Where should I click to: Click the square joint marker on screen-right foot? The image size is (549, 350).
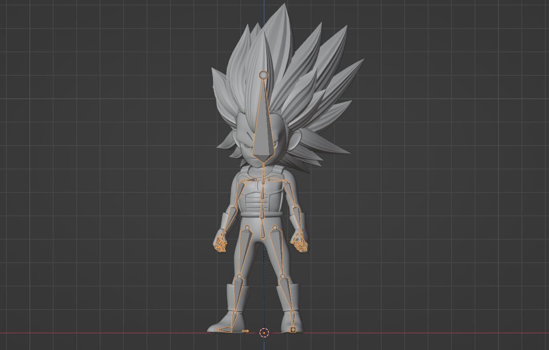(x=293, y=329)
